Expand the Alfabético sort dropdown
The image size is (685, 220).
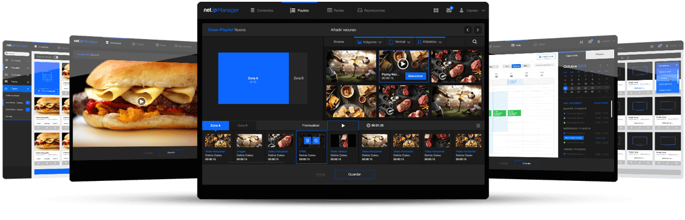click(430, 42)
